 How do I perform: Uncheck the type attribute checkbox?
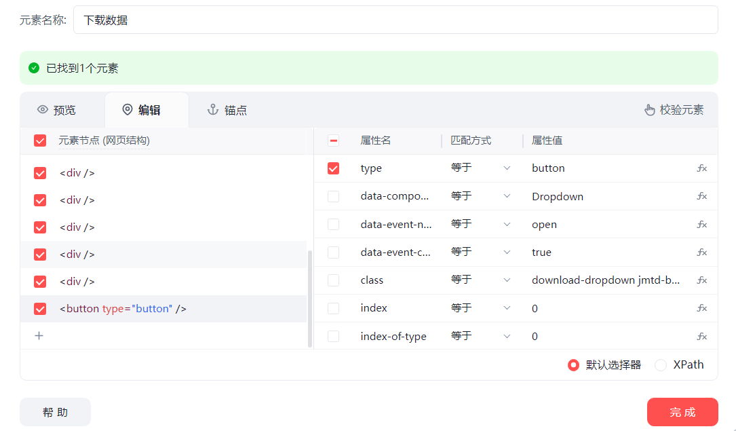click(x=333, y=168)
